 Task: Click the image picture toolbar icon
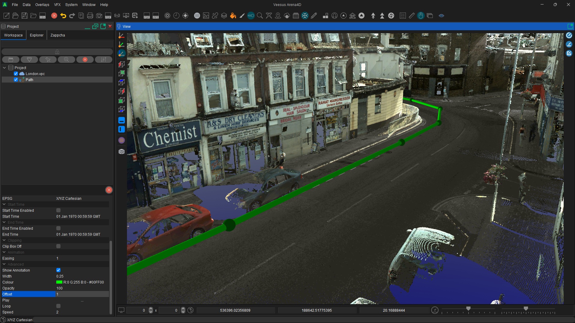pos(206,16)
